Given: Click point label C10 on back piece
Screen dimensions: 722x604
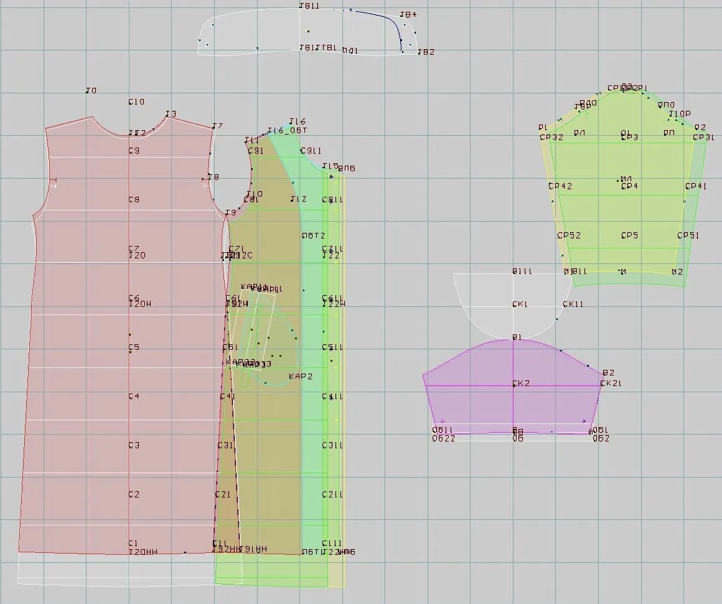Looking at the screenshot, I should coord(136,102).
